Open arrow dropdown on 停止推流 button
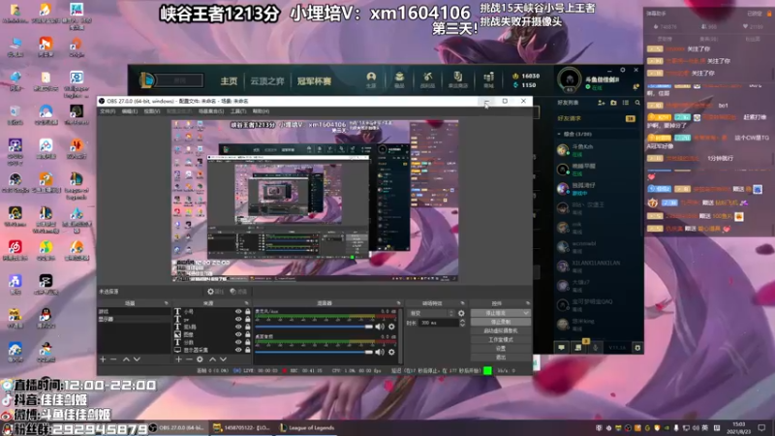775x436 pixels. coord(526,313)
